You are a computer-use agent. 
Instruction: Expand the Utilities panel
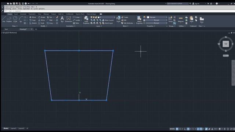click(182, 26)
